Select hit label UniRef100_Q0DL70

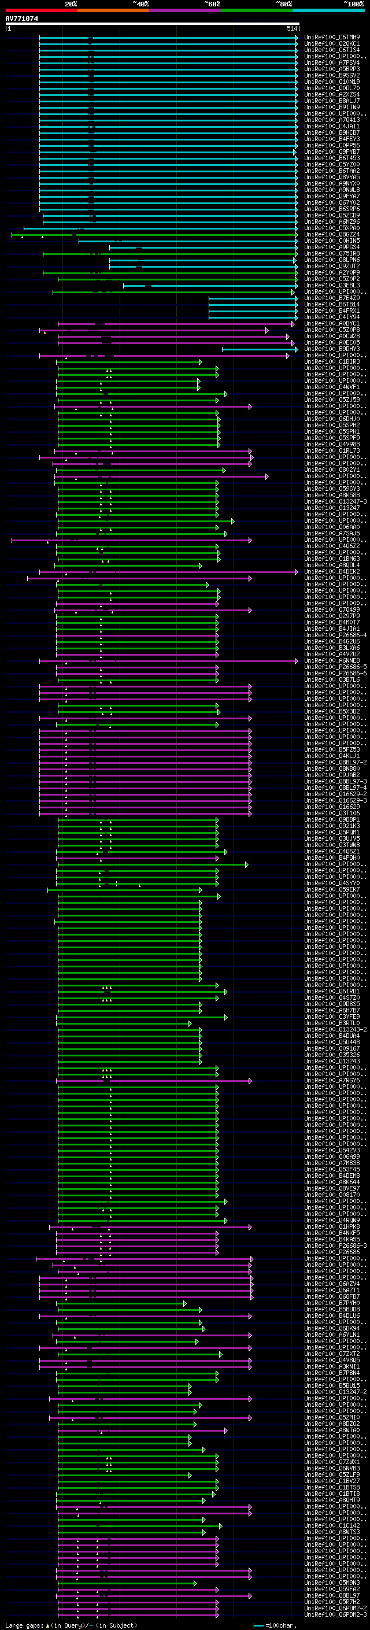tap(332, 88)
